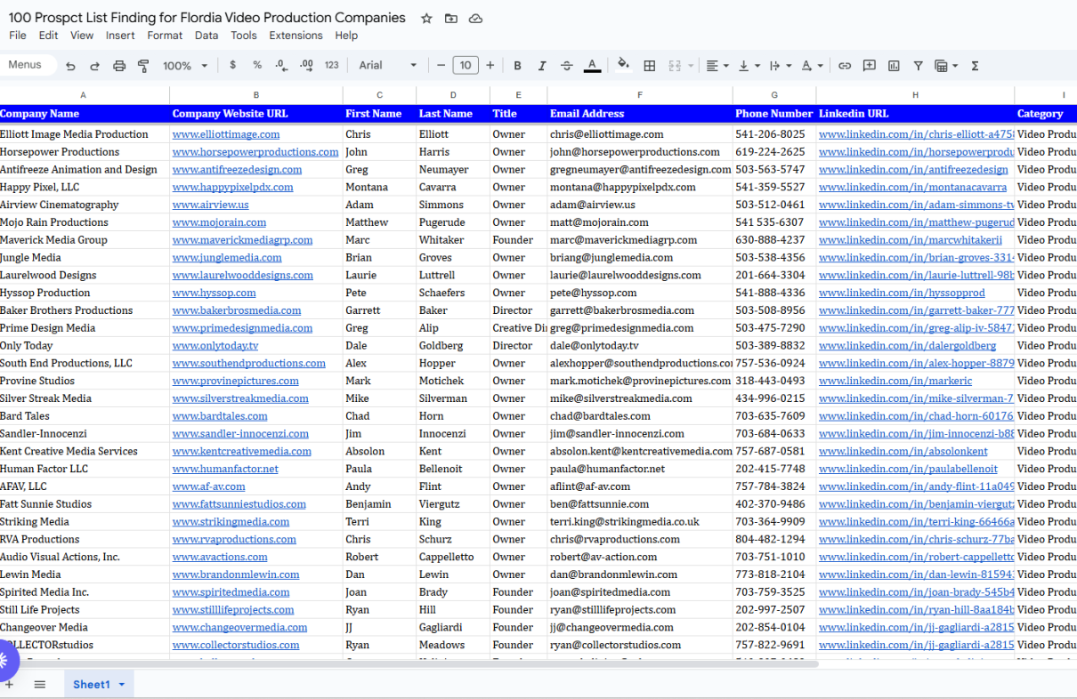Toggle strikethrough formatting
Viewport: 1077px width, 699px height.
point(567,66)
